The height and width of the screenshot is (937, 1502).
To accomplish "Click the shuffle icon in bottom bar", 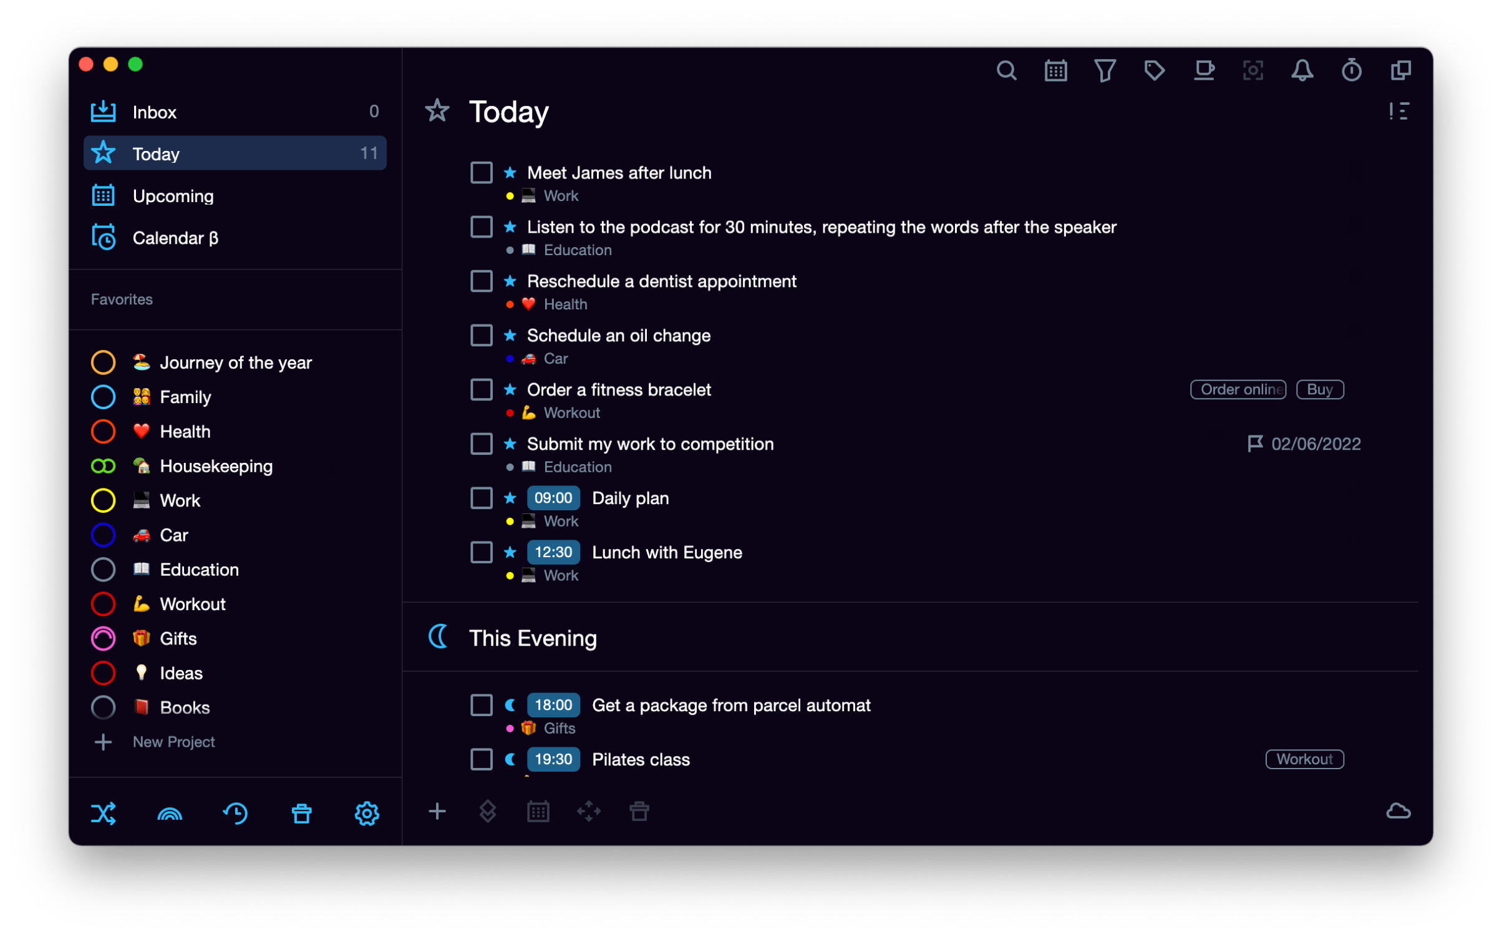I will click(104, 812).
